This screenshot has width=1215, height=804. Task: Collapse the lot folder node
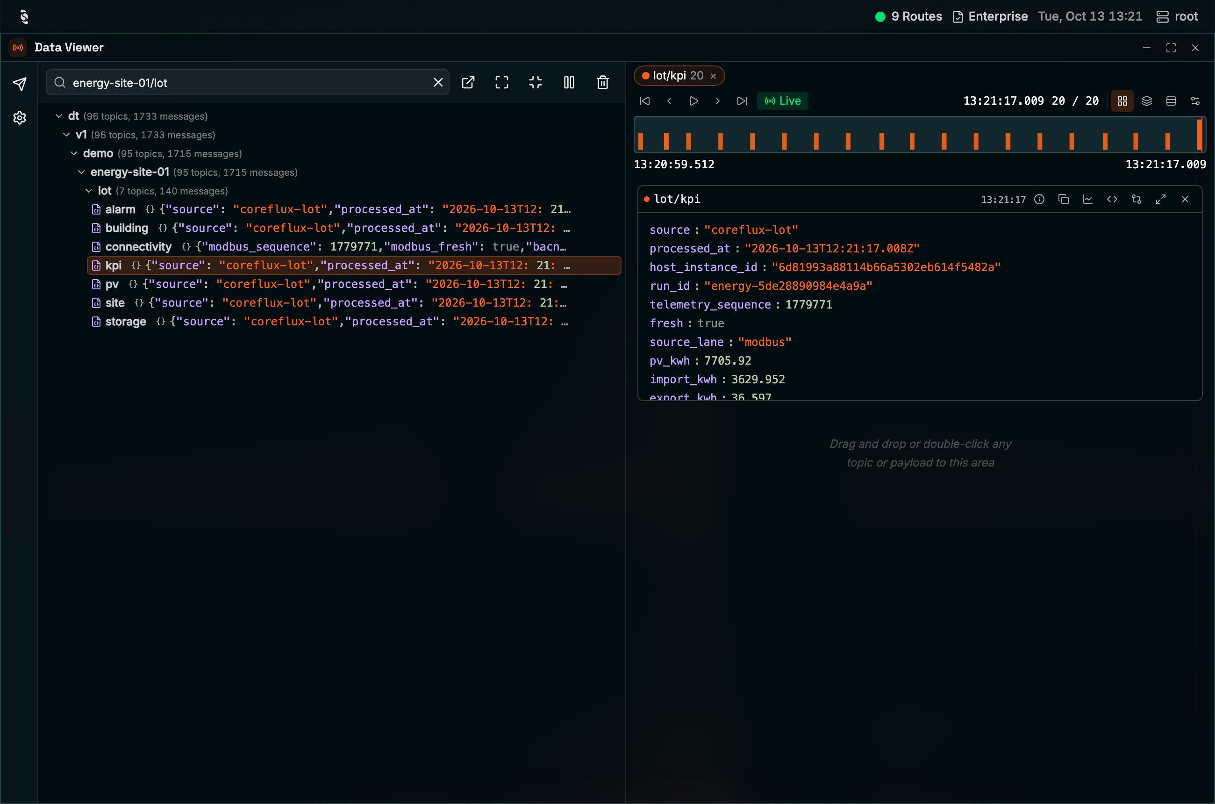tap(89, 191)
